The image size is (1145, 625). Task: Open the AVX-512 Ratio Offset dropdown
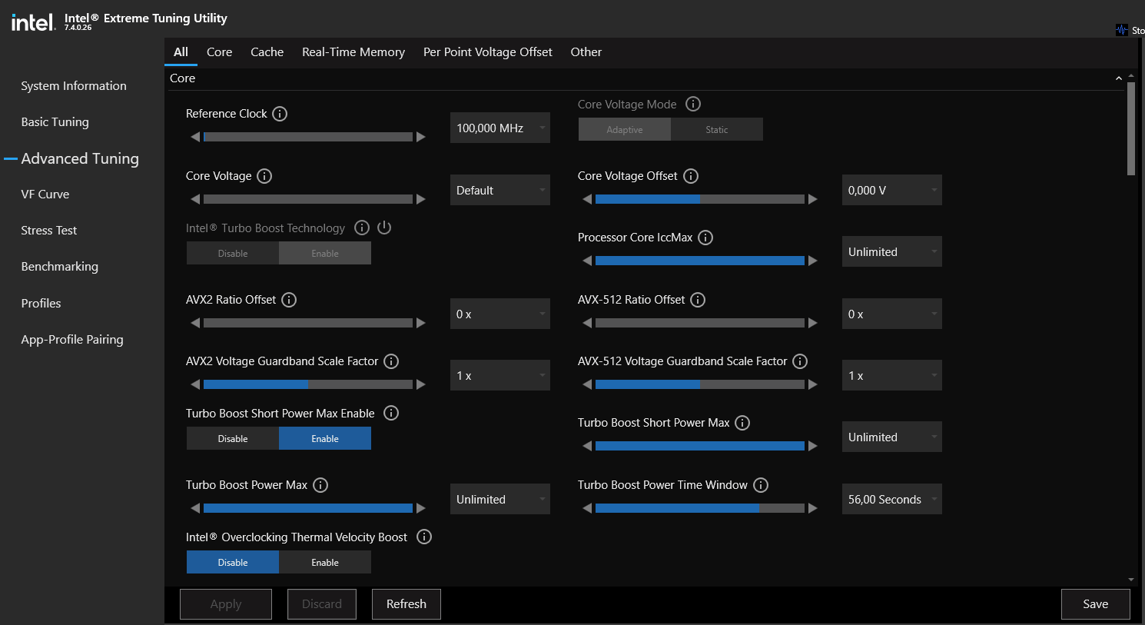(892, 314)
